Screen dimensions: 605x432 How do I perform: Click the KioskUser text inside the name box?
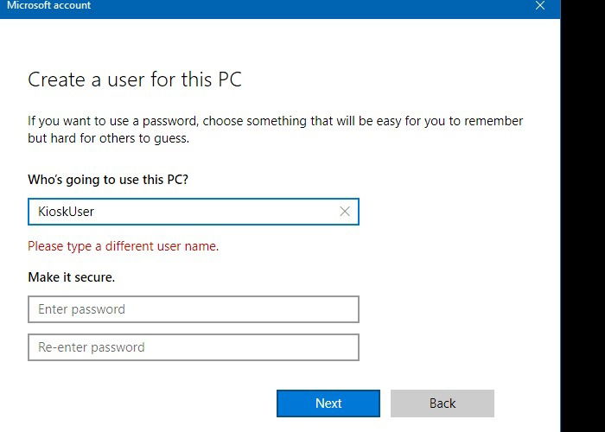pos(66,212)
